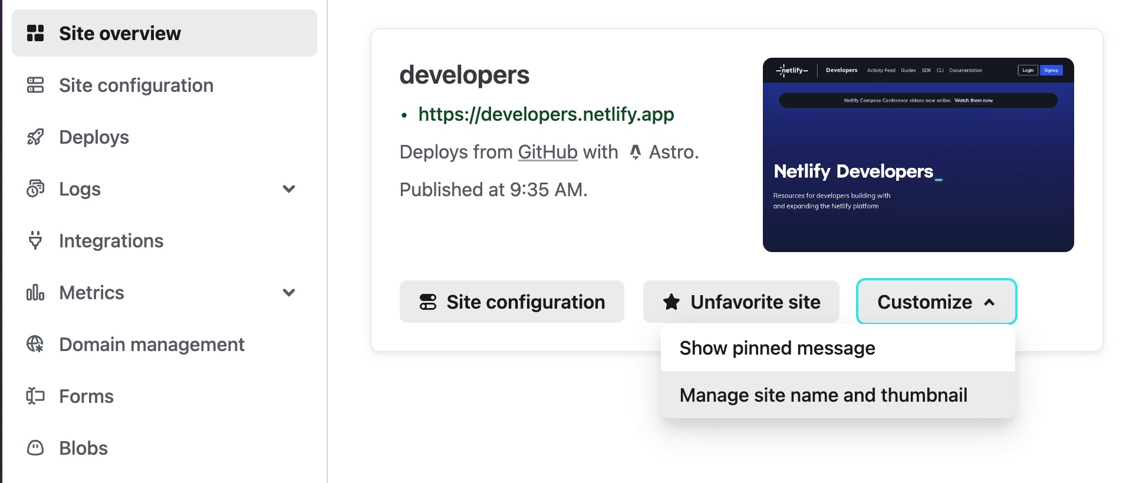Open the Logs menu item
The image size is (1139, 483).
point(164,189)
